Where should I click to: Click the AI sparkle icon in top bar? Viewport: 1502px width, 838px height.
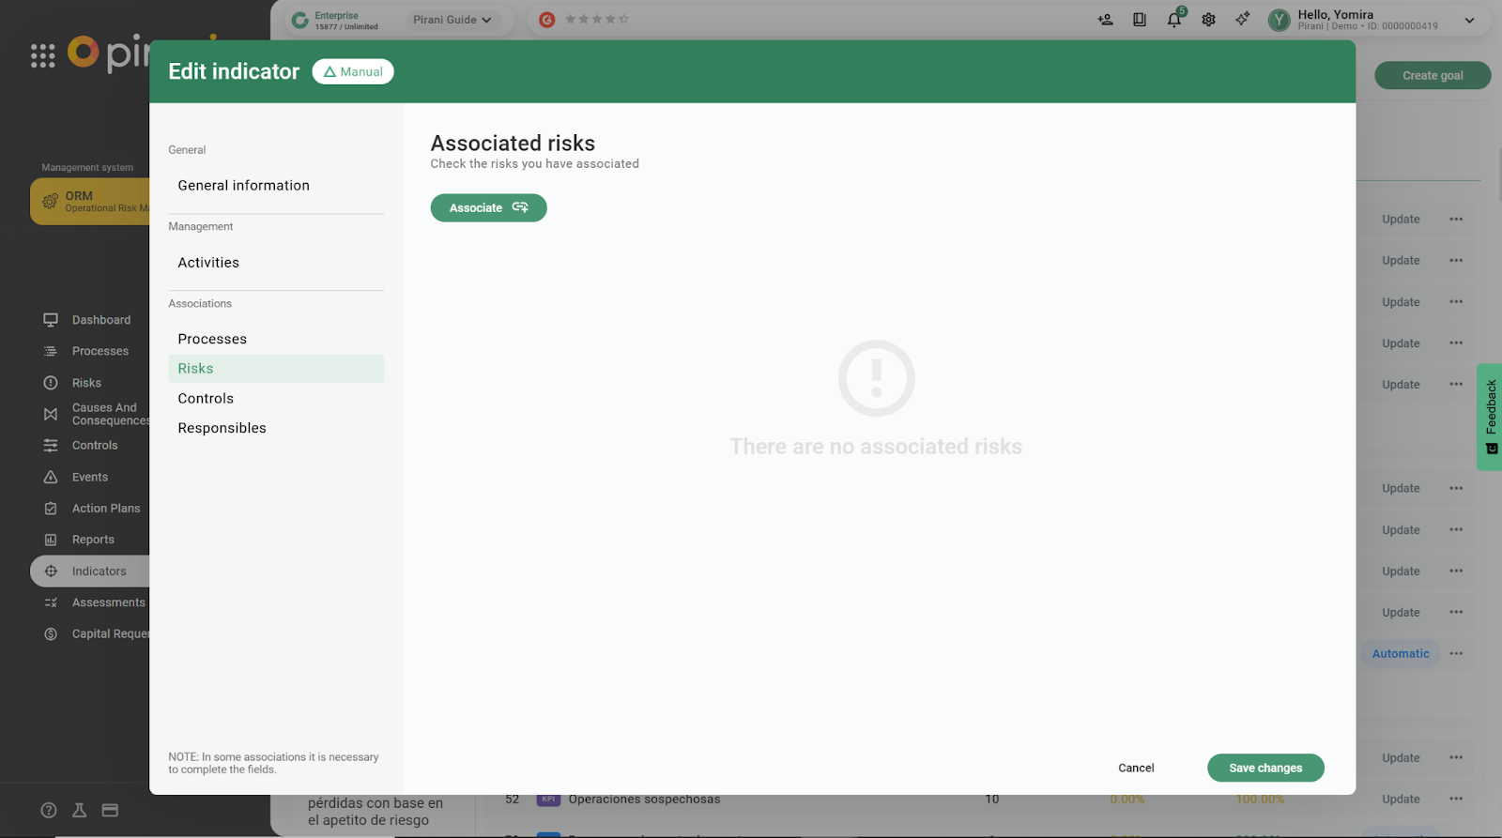pos(1242,20)
